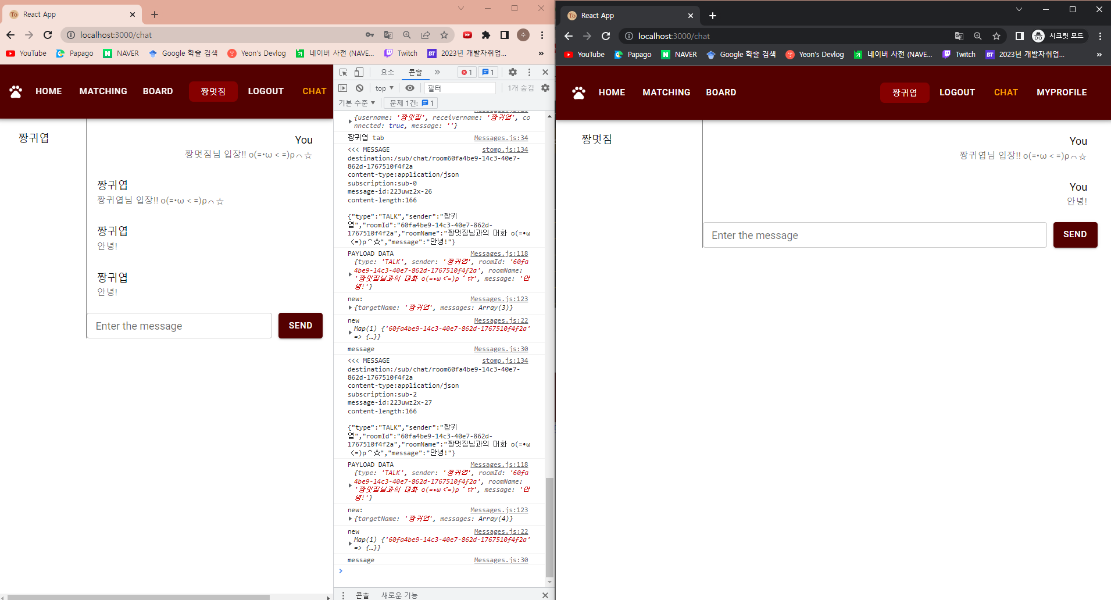Open the Extensions puzzle icon in left window

tap(486, 35)
